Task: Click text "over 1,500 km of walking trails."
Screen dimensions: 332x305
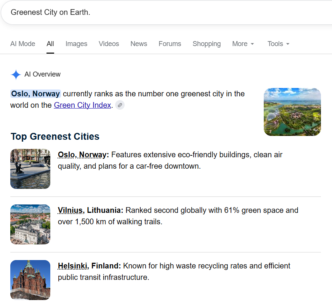Action: pyautogui.click(x=110, y=222)
